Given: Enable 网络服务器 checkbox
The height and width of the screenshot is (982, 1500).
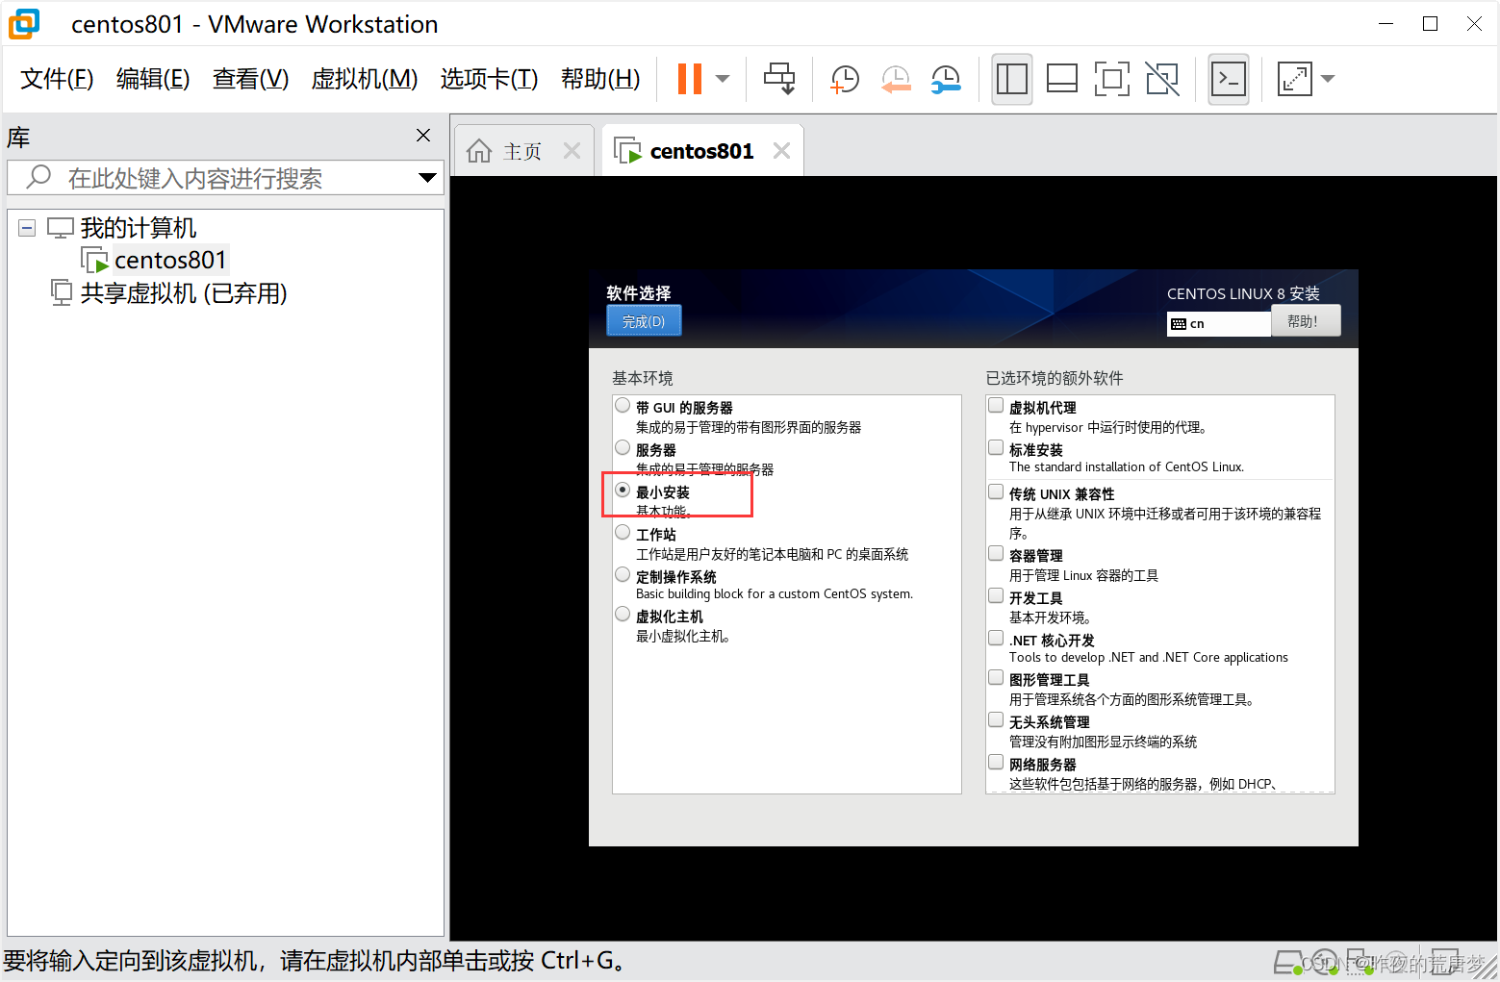Looking at the screenshot, I should (997, 763).
